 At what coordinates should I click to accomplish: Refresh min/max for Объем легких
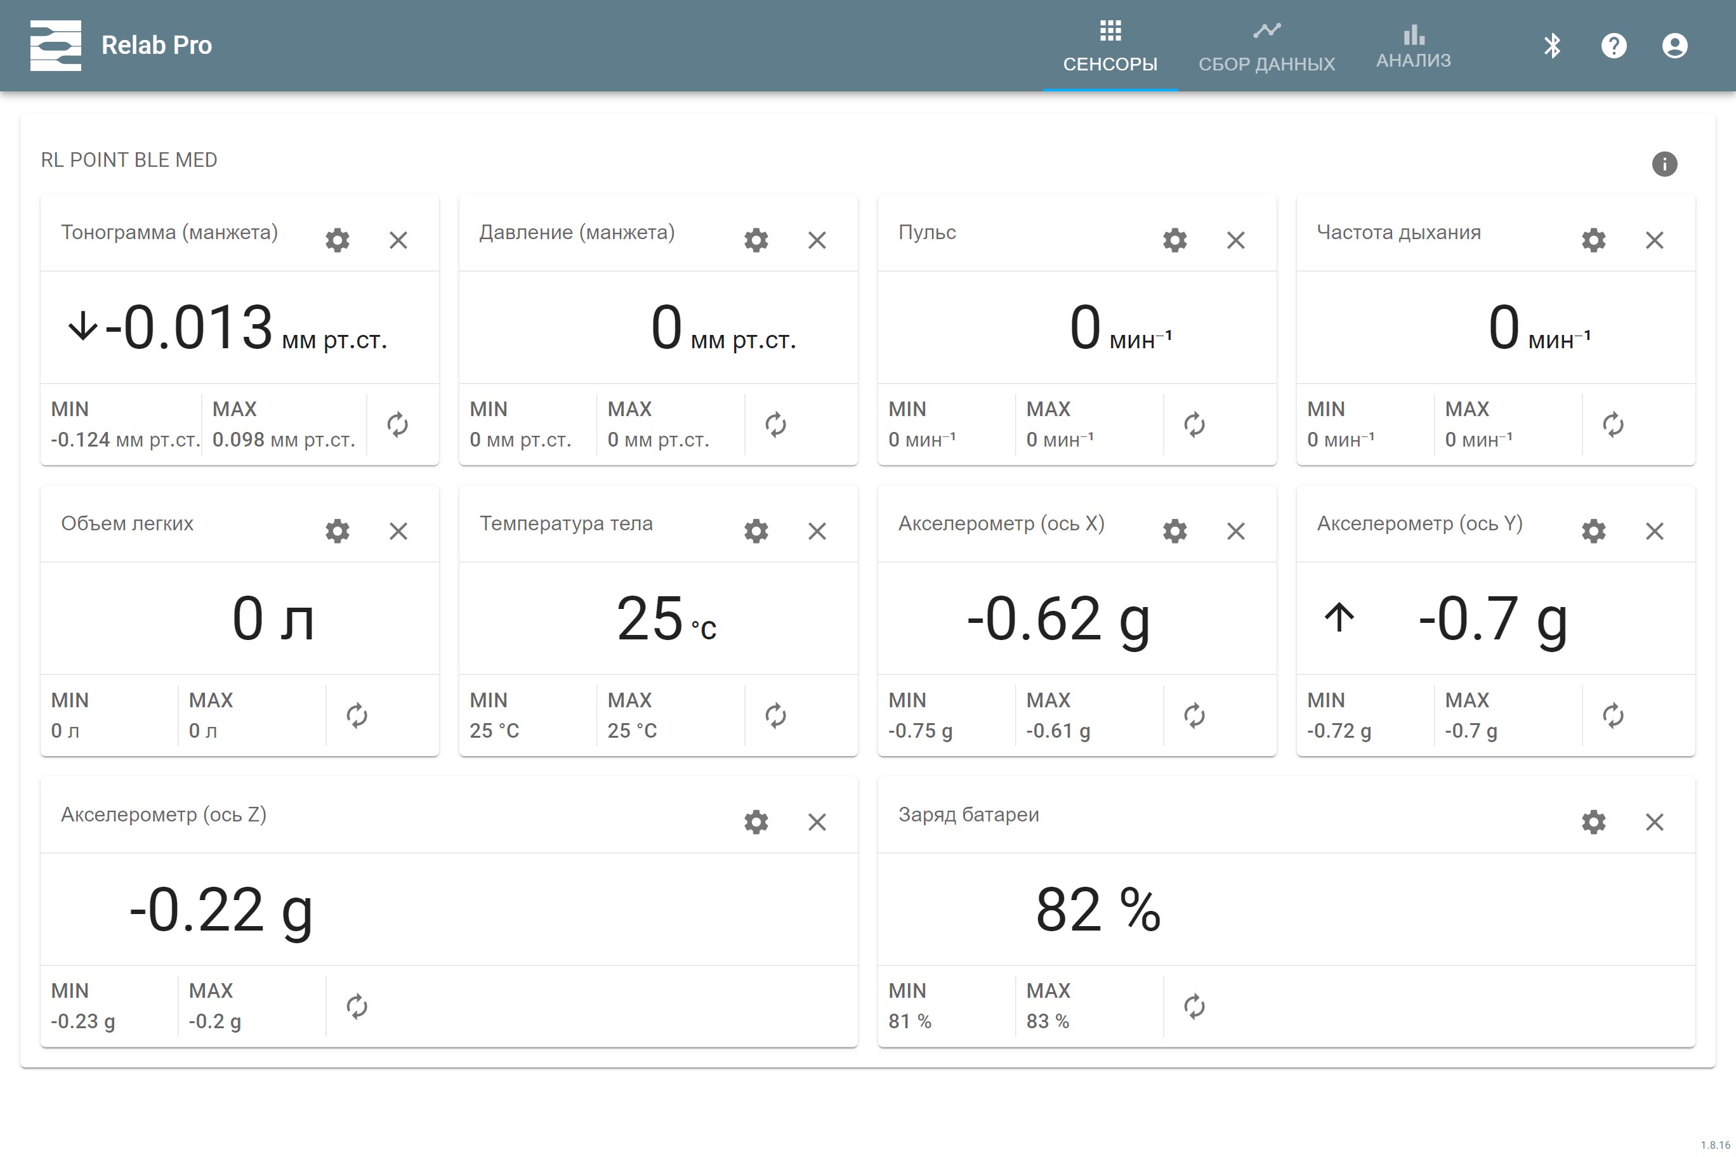(x=357, y=716)
